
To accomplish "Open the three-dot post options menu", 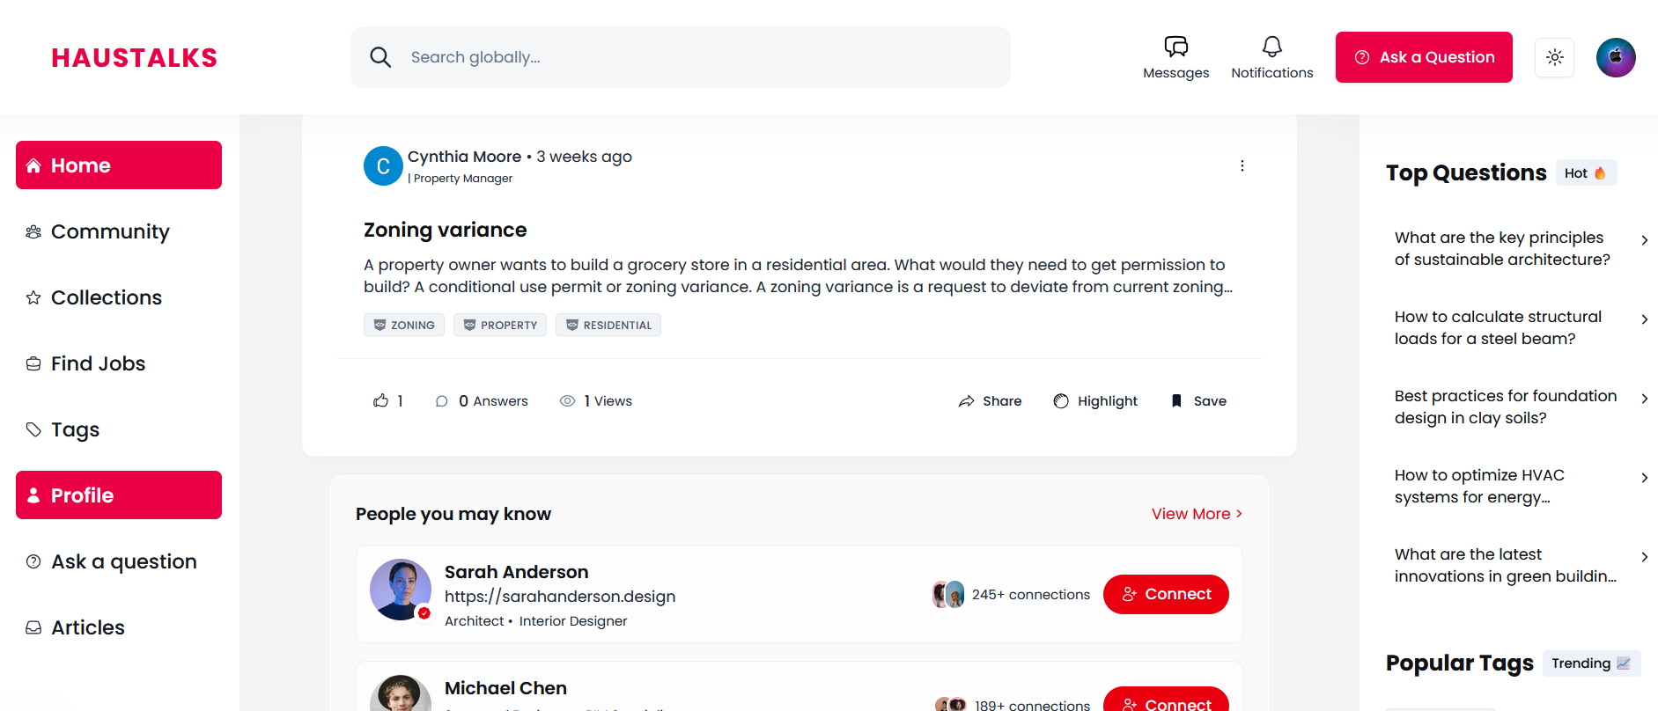I will (1242, 166).
